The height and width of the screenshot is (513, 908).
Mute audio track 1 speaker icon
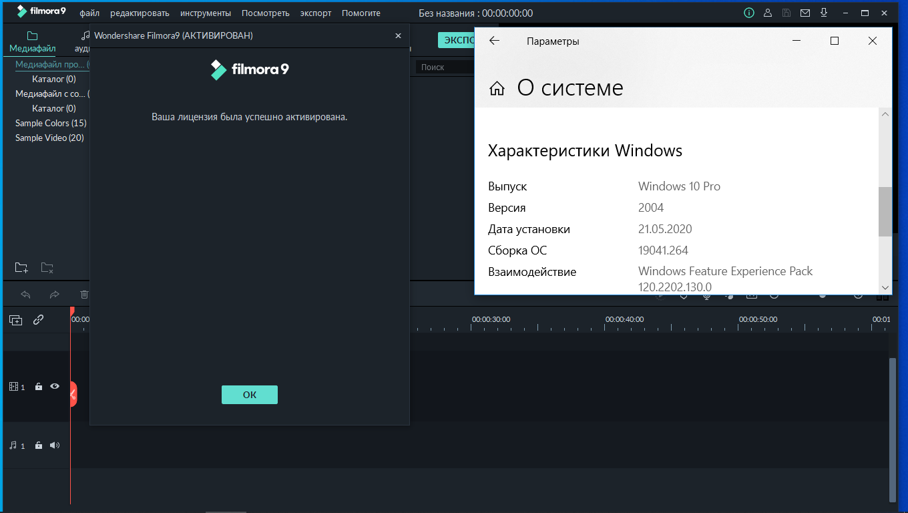(x=55, y=446)
